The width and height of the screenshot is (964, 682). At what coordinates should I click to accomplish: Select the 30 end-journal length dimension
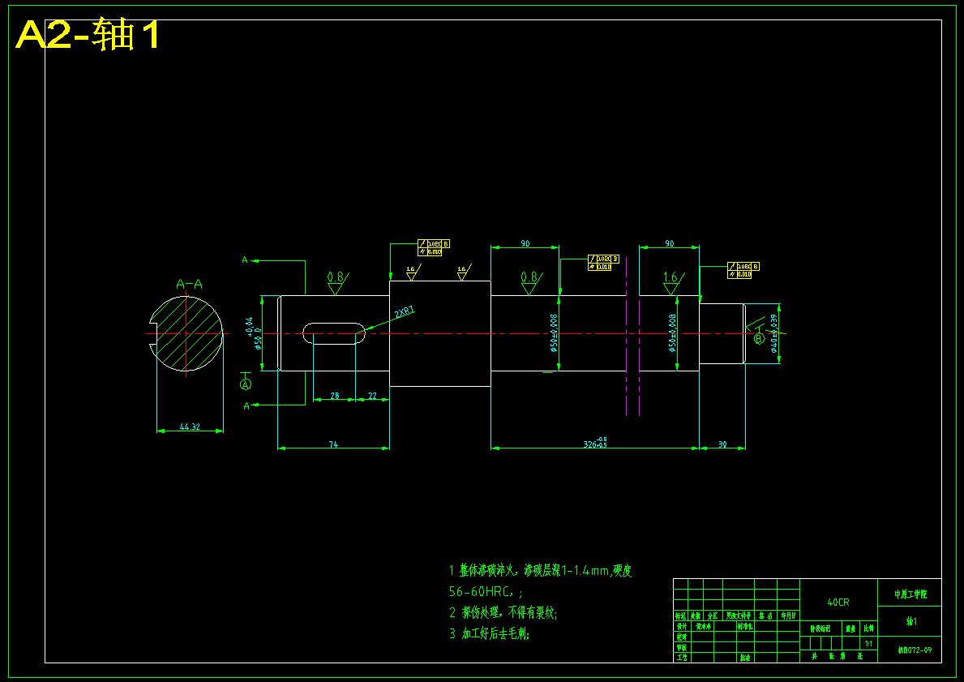[722, 444]
